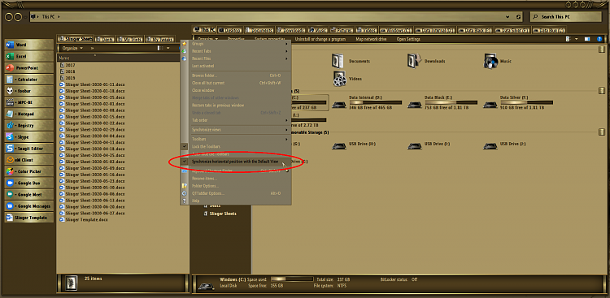The width and height of the screenshot is (610, 298).
Task: Select USB Drive (J:)
Action: (x=505, y=145)
